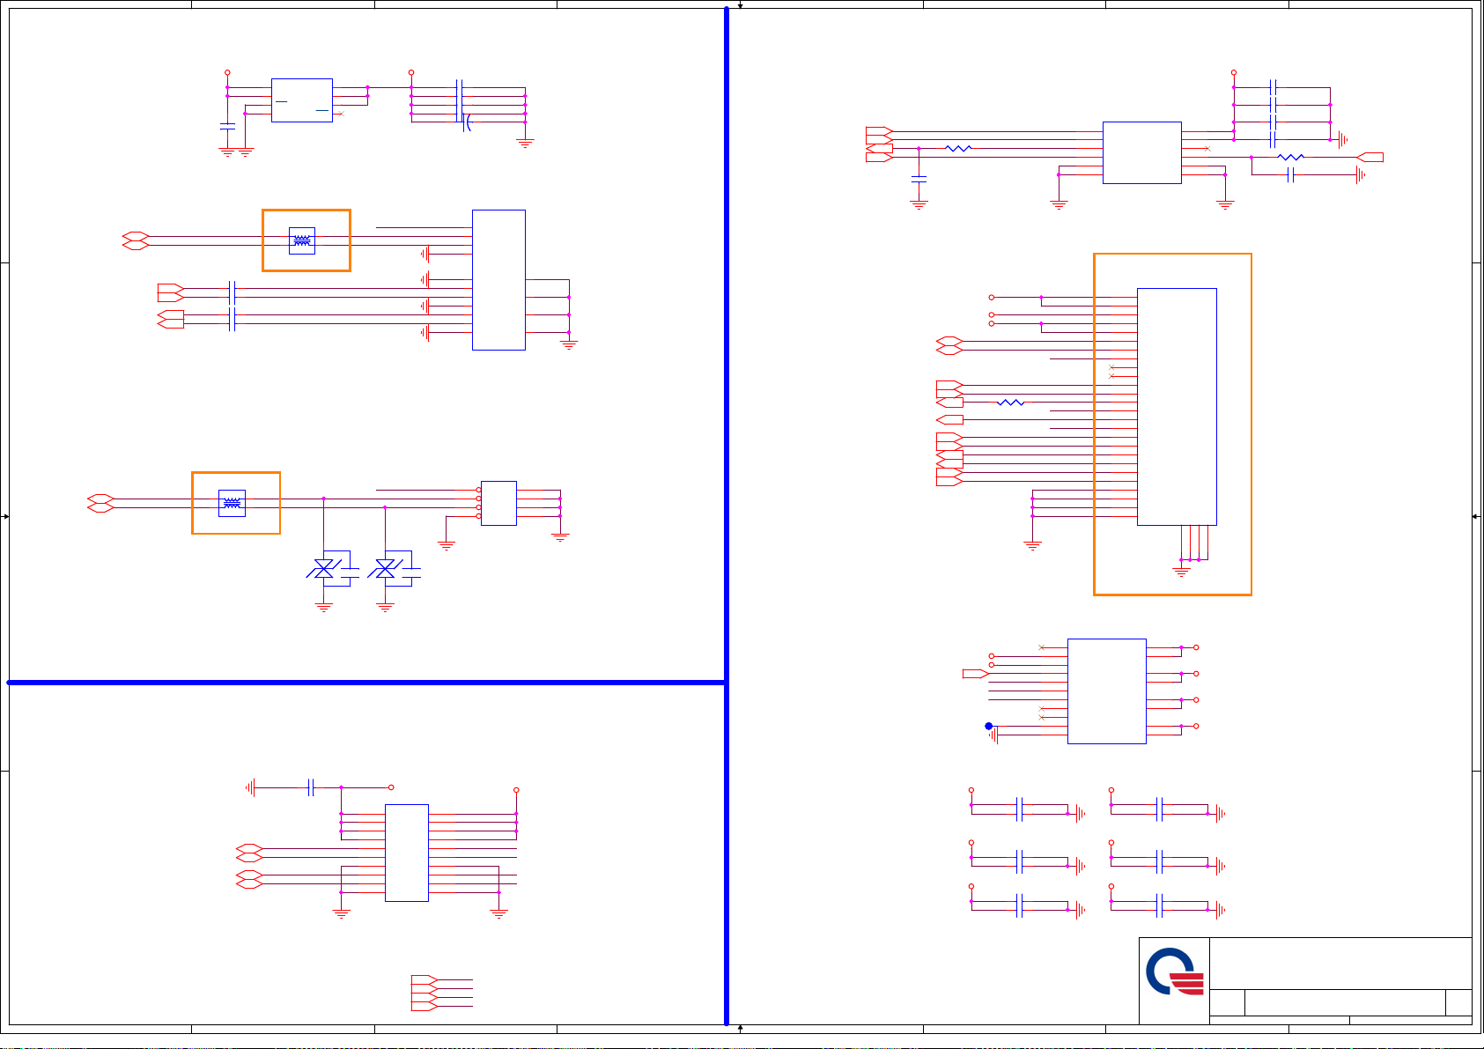Click the bottom-left IC body
This screenshot has width=1484, height=1049.
407,853
